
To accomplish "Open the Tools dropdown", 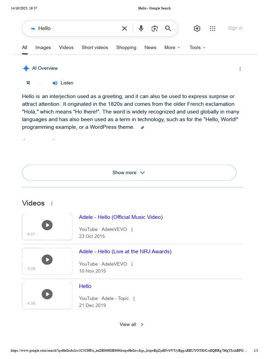I will [198, 47].
